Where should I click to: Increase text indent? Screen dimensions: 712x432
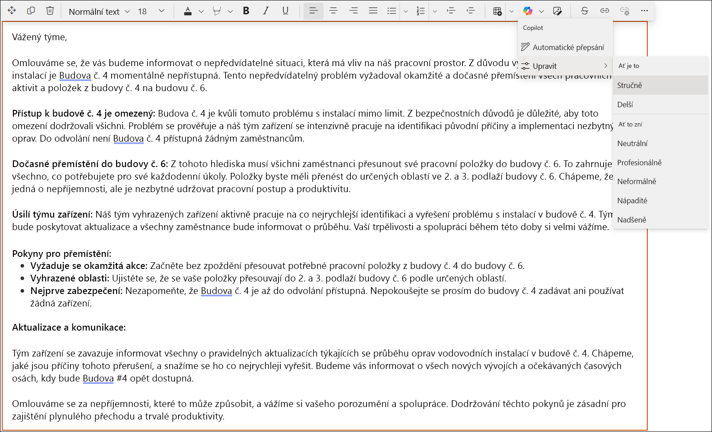[x=451, y=11]
